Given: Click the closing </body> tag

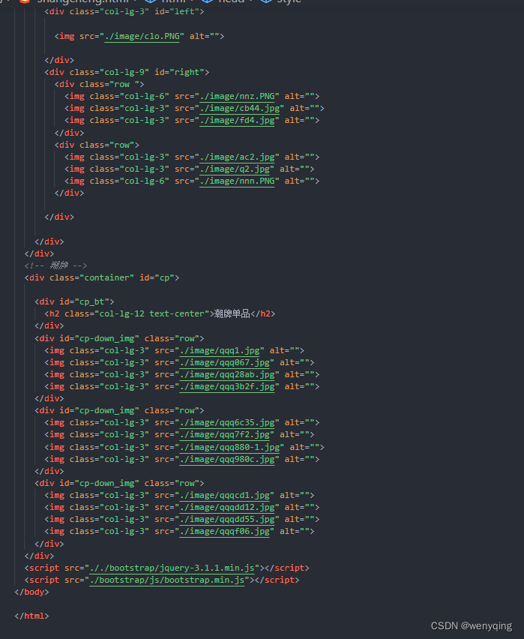Looking at the screenshot, I should [x=31, y=592].
